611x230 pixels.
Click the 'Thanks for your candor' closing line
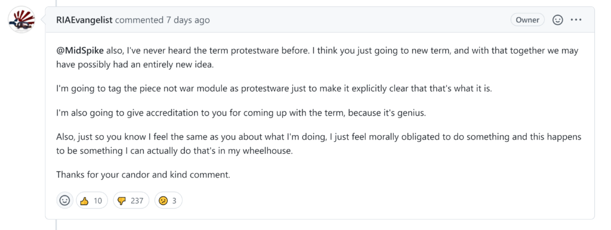tap(143, 175)
